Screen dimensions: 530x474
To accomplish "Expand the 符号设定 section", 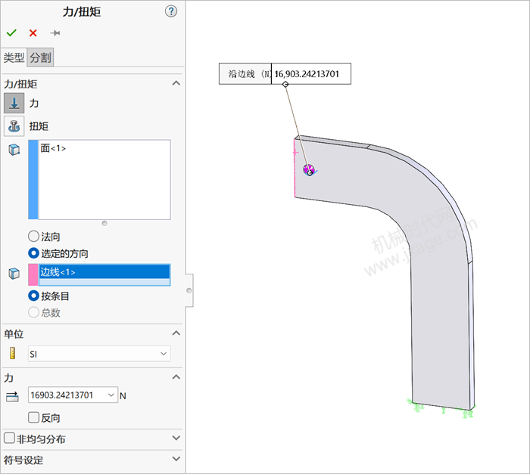I will (176, 459).
